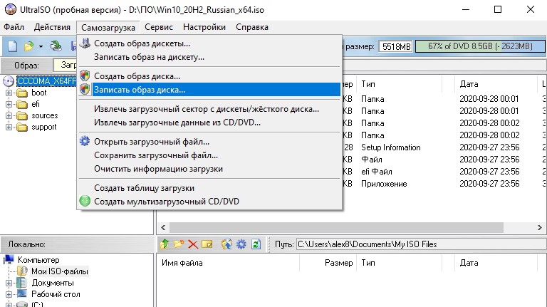Click the green Refresh icon in local toolbar

coord(256,244)
